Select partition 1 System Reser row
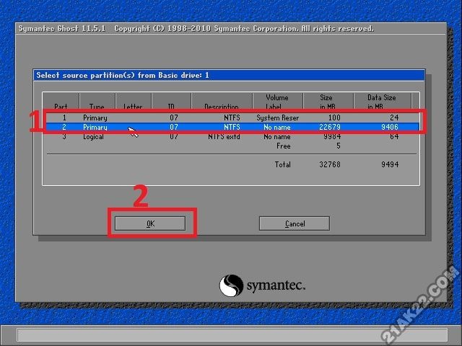This screenshot has width=462, height=346. [x=232, y=117]
